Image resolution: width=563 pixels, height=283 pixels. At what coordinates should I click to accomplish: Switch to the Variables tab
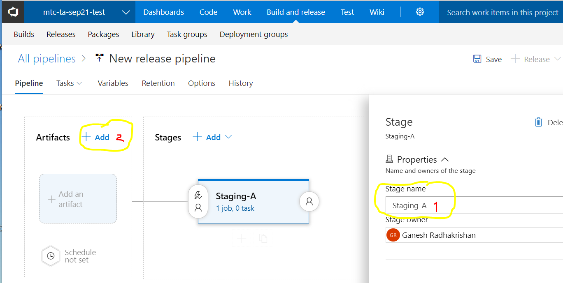113,83
